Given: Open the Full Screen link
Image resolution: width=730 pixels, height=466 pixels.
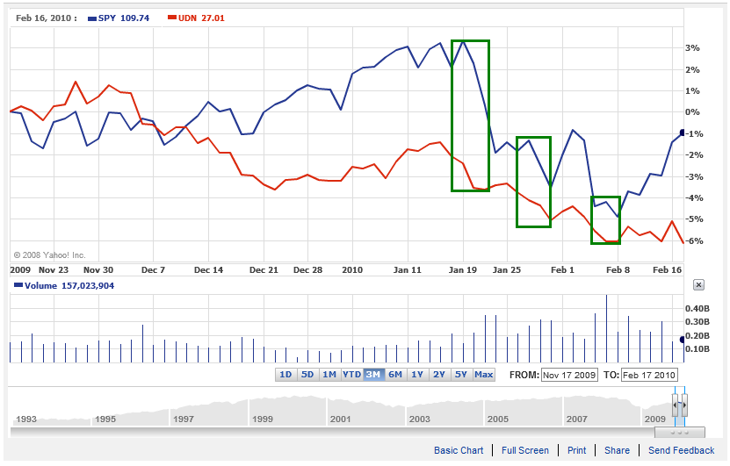Looking at the screenshot, I should pyautogui.click(x=525, y=450).
